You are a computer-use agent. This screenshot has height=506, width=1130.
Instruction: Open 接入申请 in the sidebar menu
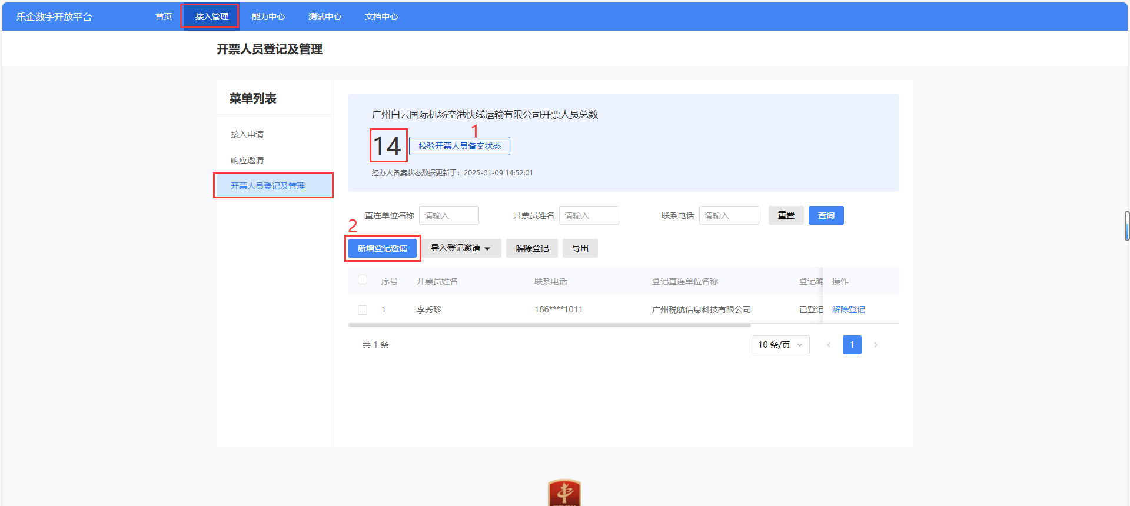pyautogui.click(x=247, y=134)
